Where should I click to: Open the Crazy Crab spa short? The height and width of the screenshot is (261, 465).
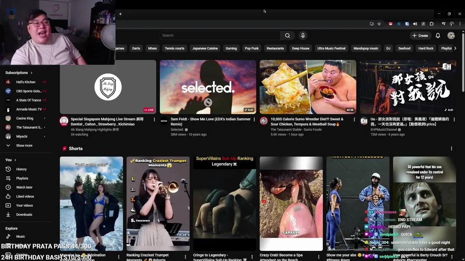pyautogui.click(x=291, y=204)
